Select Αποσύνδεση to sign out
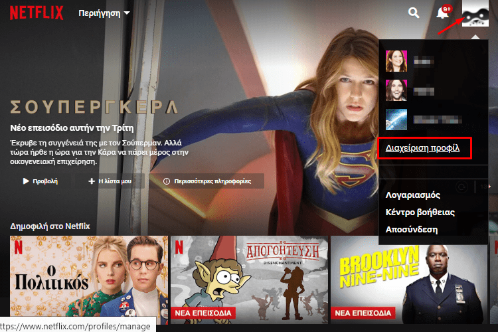Image resolution: width=498 pixels, height=332 pixels. tap(411, 229)
